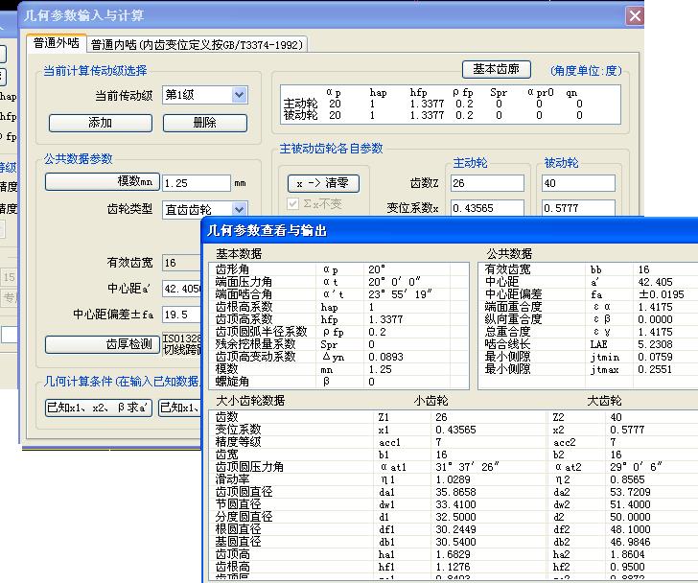Select the 总重合度 row

[x=589, y=332]
